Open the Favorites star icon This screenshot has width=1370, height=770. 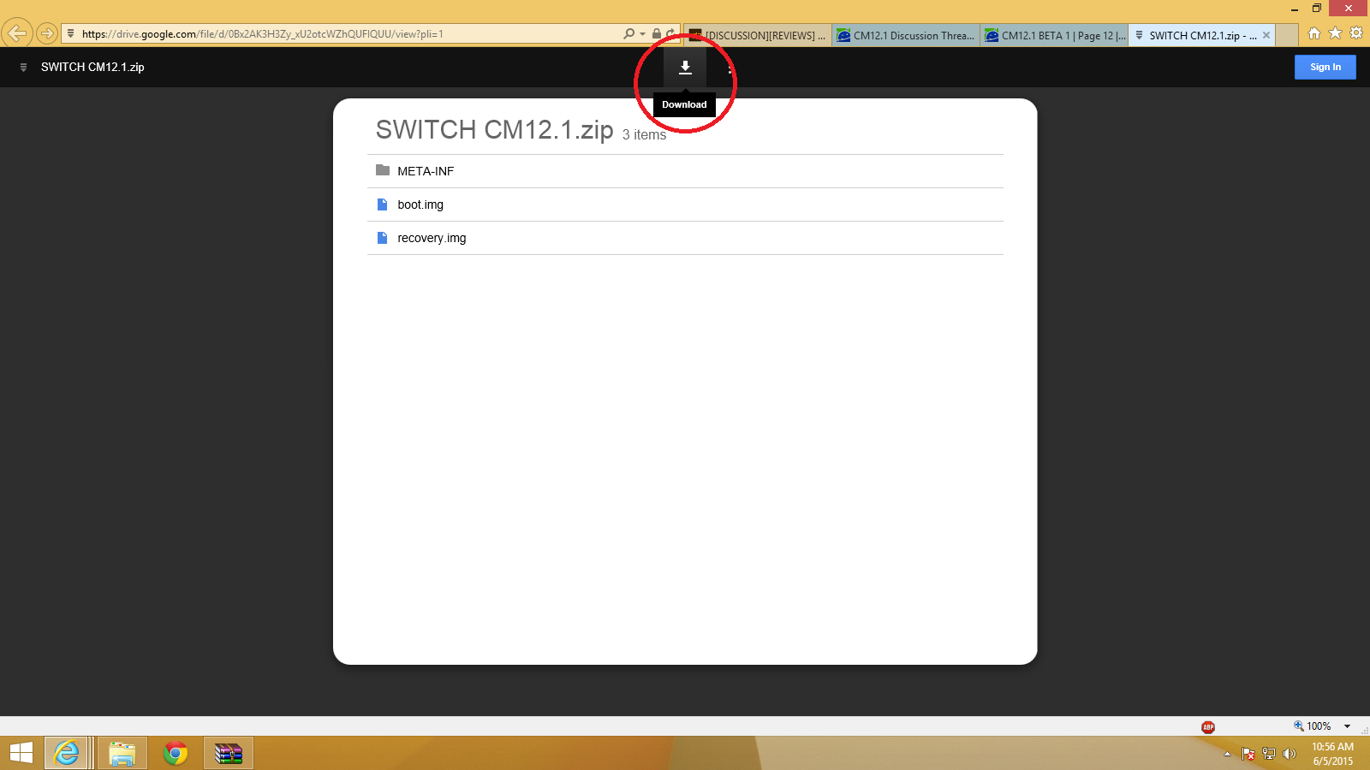click(x=1335, y=33)
